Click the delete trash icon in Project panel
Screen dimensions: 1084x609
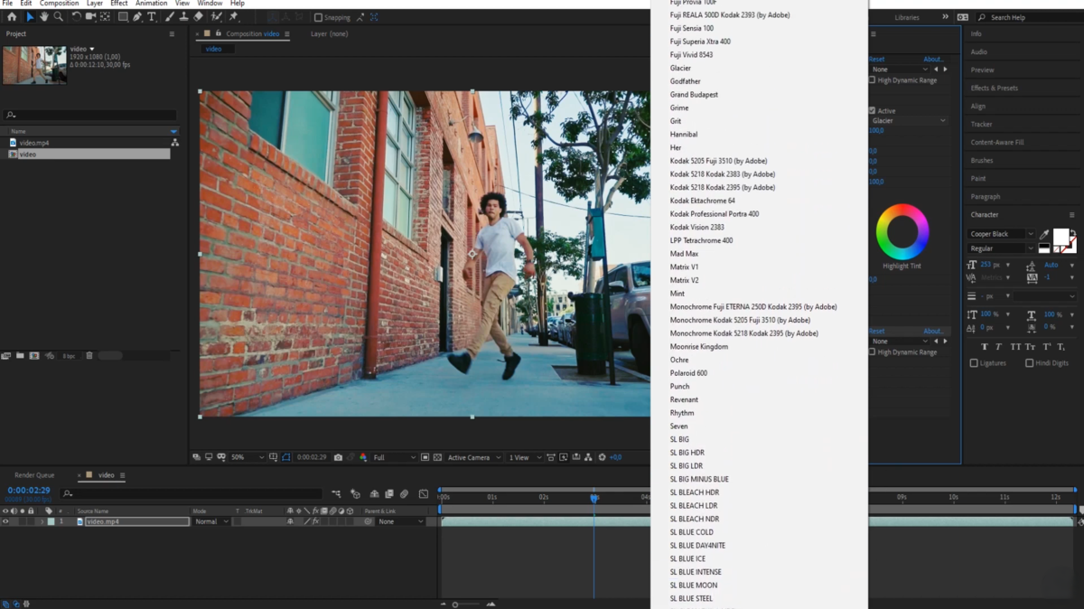pos(89,356)
